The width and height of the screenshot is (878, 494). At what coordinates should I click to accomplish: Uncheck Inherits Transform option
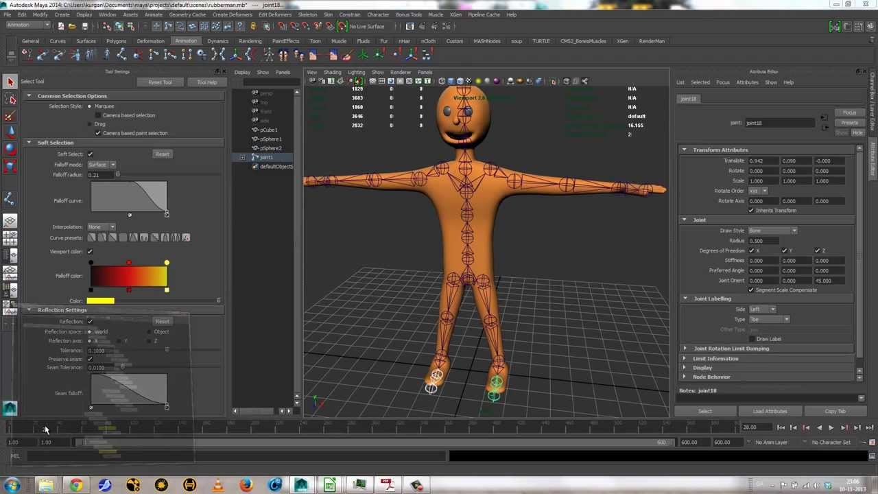(751, 211)
